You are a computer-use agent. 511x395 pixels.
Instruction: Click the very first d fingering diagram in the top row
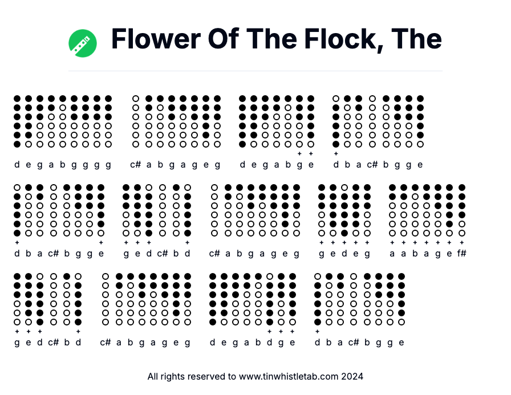(x=17, y=121)
